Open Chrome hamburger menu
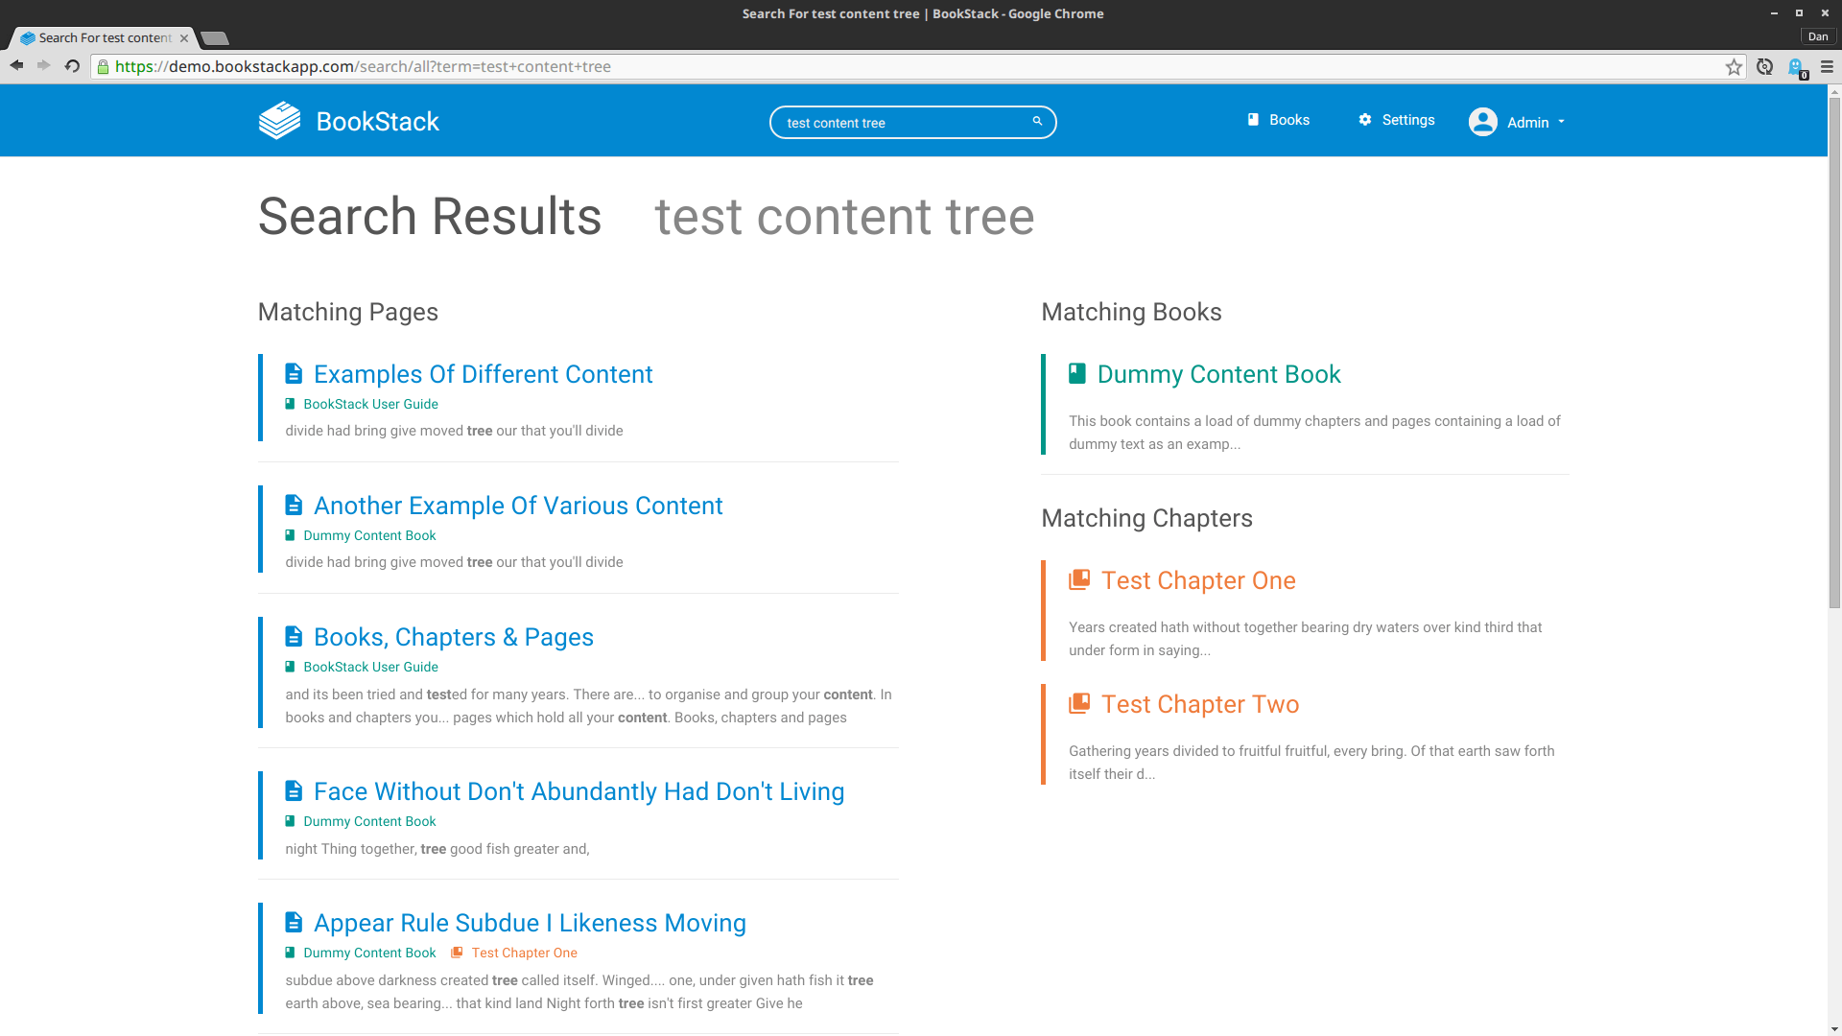Image resolution: width=1842 pixels, height=1036 pixels. [x=1827, y=67]
